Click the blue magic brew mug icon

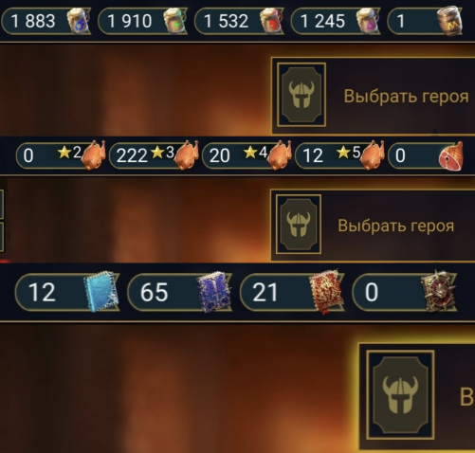pyautogui.click(x=78, y=21)
